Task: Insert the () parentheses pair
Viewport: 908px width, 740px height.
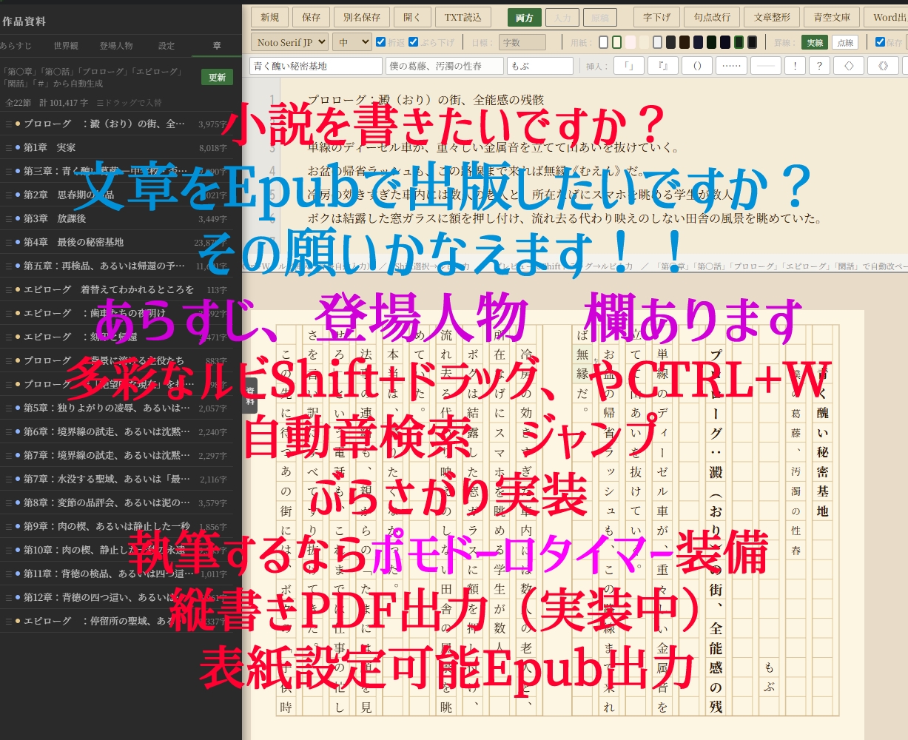Action: (696, 66)
